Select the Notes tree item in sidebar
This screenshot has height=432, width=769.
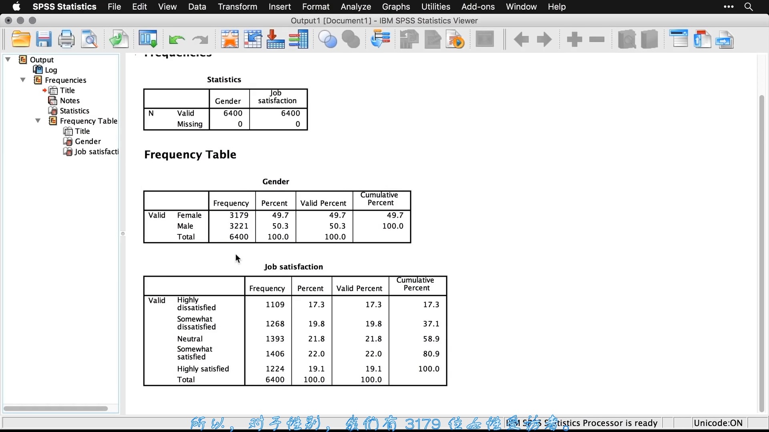click(69, 100)
